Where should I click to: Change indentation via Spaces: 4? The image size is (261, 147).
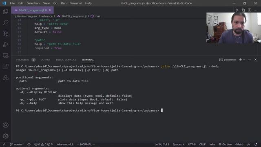pos(179,144)
